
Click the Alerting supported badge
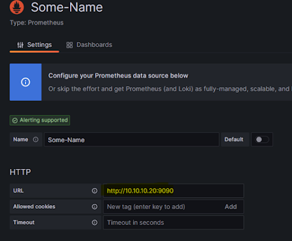[x=40, y=120]
